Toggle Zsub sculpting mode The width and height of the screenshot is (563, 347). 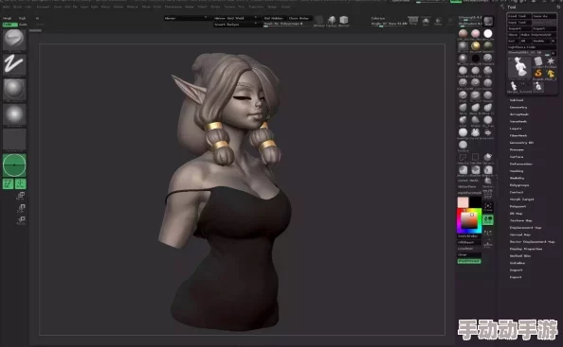click(23, 25)
